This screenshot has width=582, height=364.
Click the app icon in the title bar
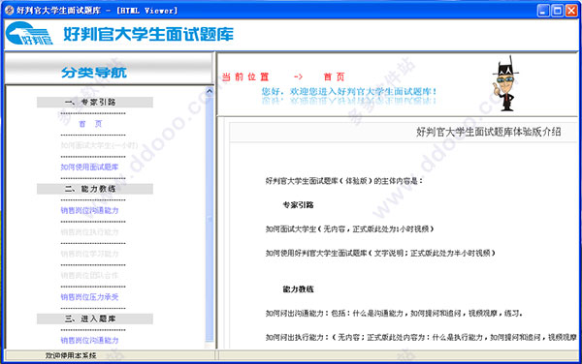click(x=10, y=11)
